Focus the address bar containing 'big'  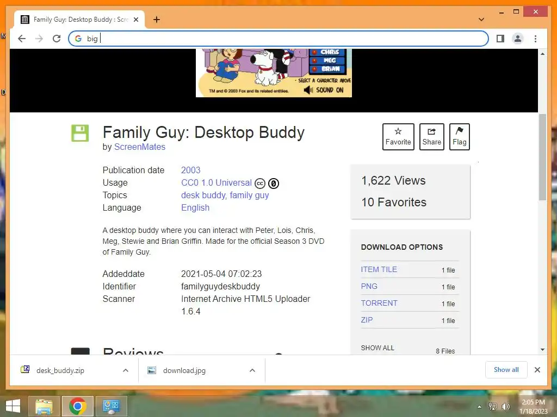click(x=278, y=39)
